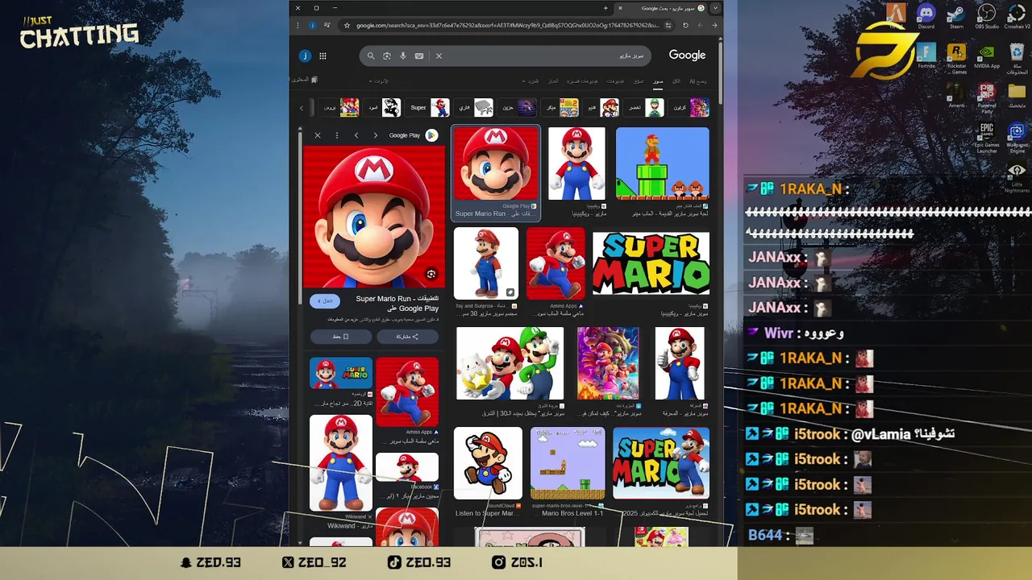Open the Toy and Surprise Mario figure thumbnail
This screenshot has width=1032, height=580.
(x=486, y=263)
